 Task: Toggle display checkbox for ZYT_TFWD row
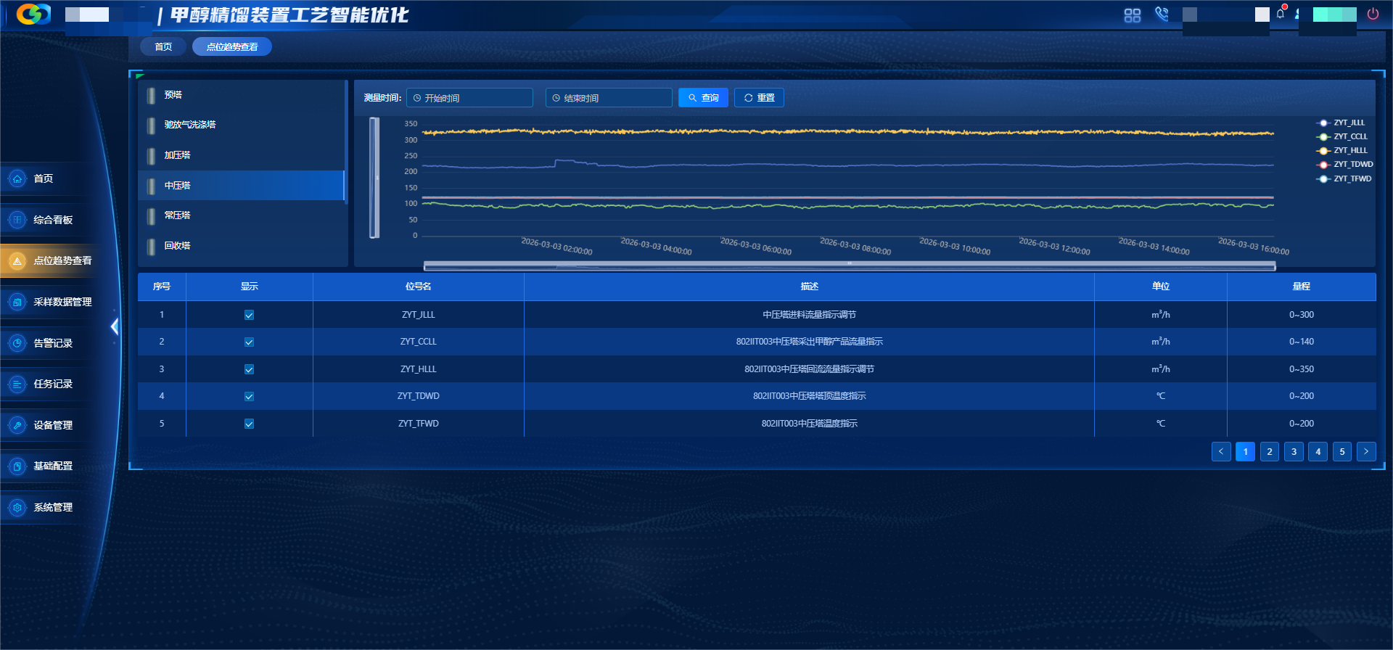249,424
